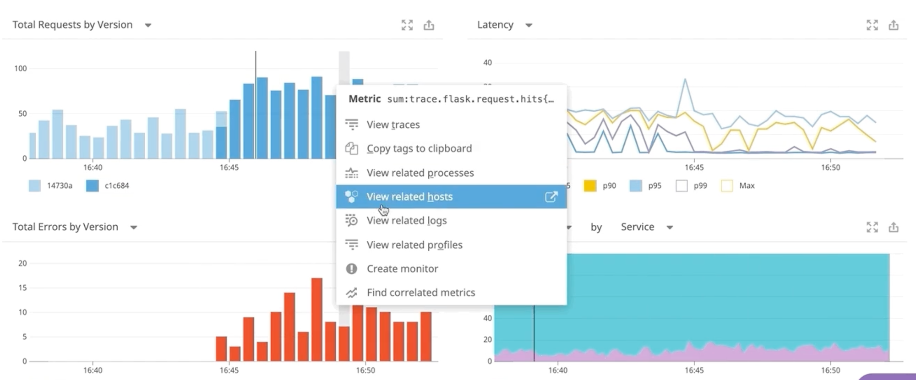Click the share icon on Total Requests panel
The height and width of the screenshot is (380, 916).
[x=429, y=25]
